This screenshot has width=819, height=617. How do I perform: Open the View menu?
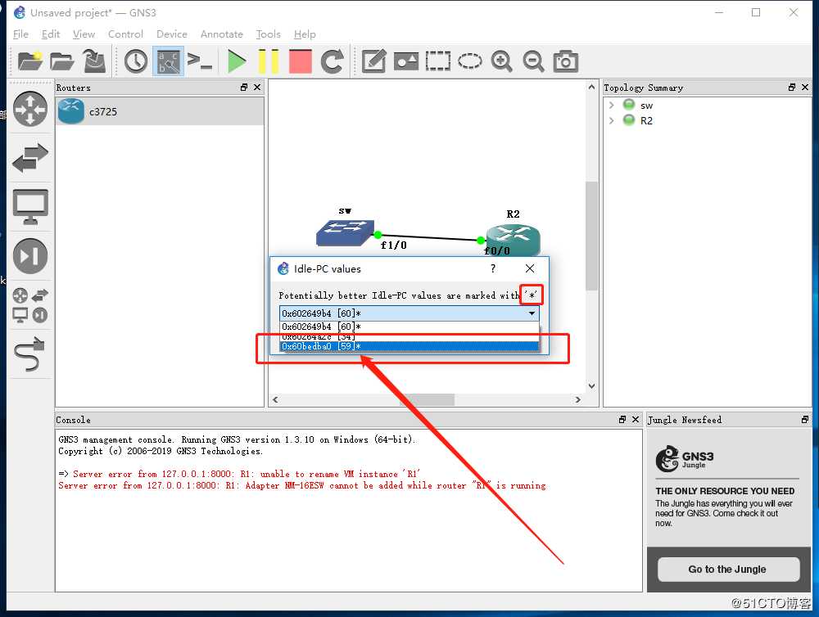(x=84, y=34)
